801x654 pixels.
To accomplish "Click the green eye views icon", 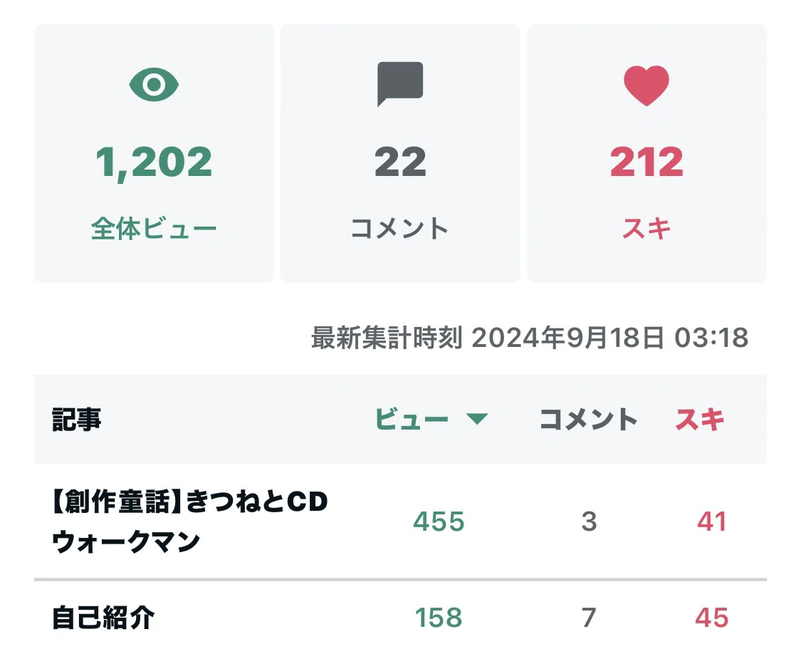I will coord(154,84).
